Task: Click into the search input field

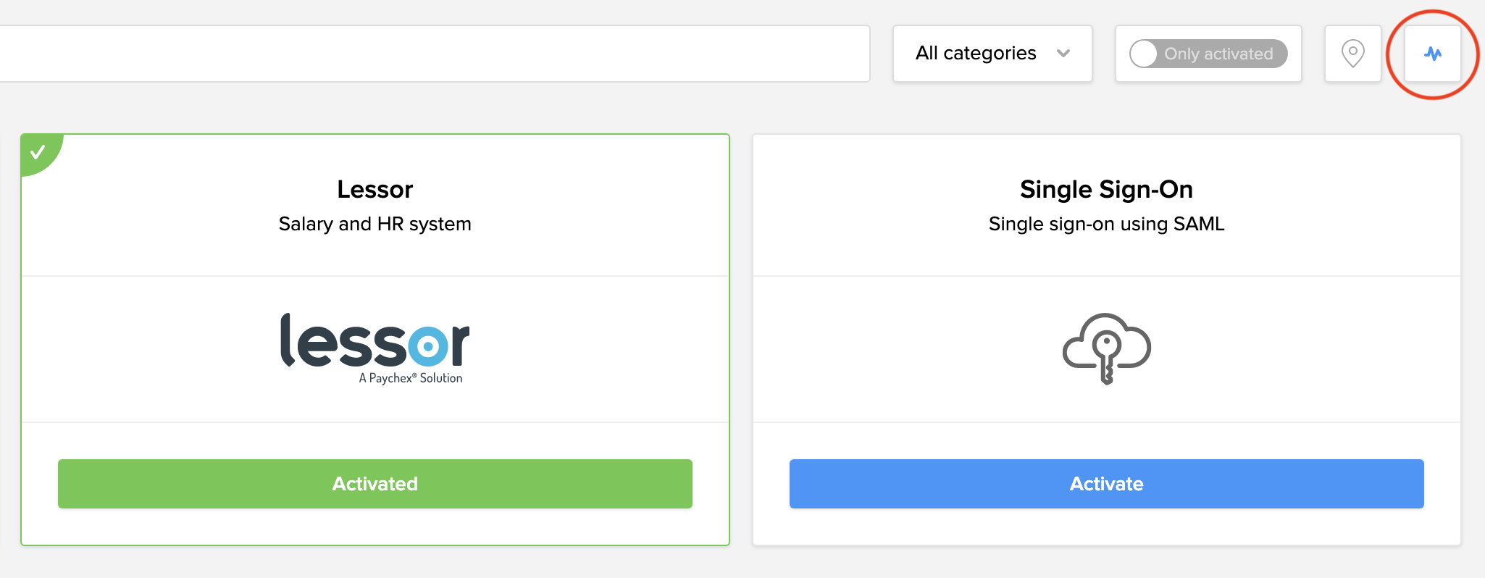Action: point(435,54)
